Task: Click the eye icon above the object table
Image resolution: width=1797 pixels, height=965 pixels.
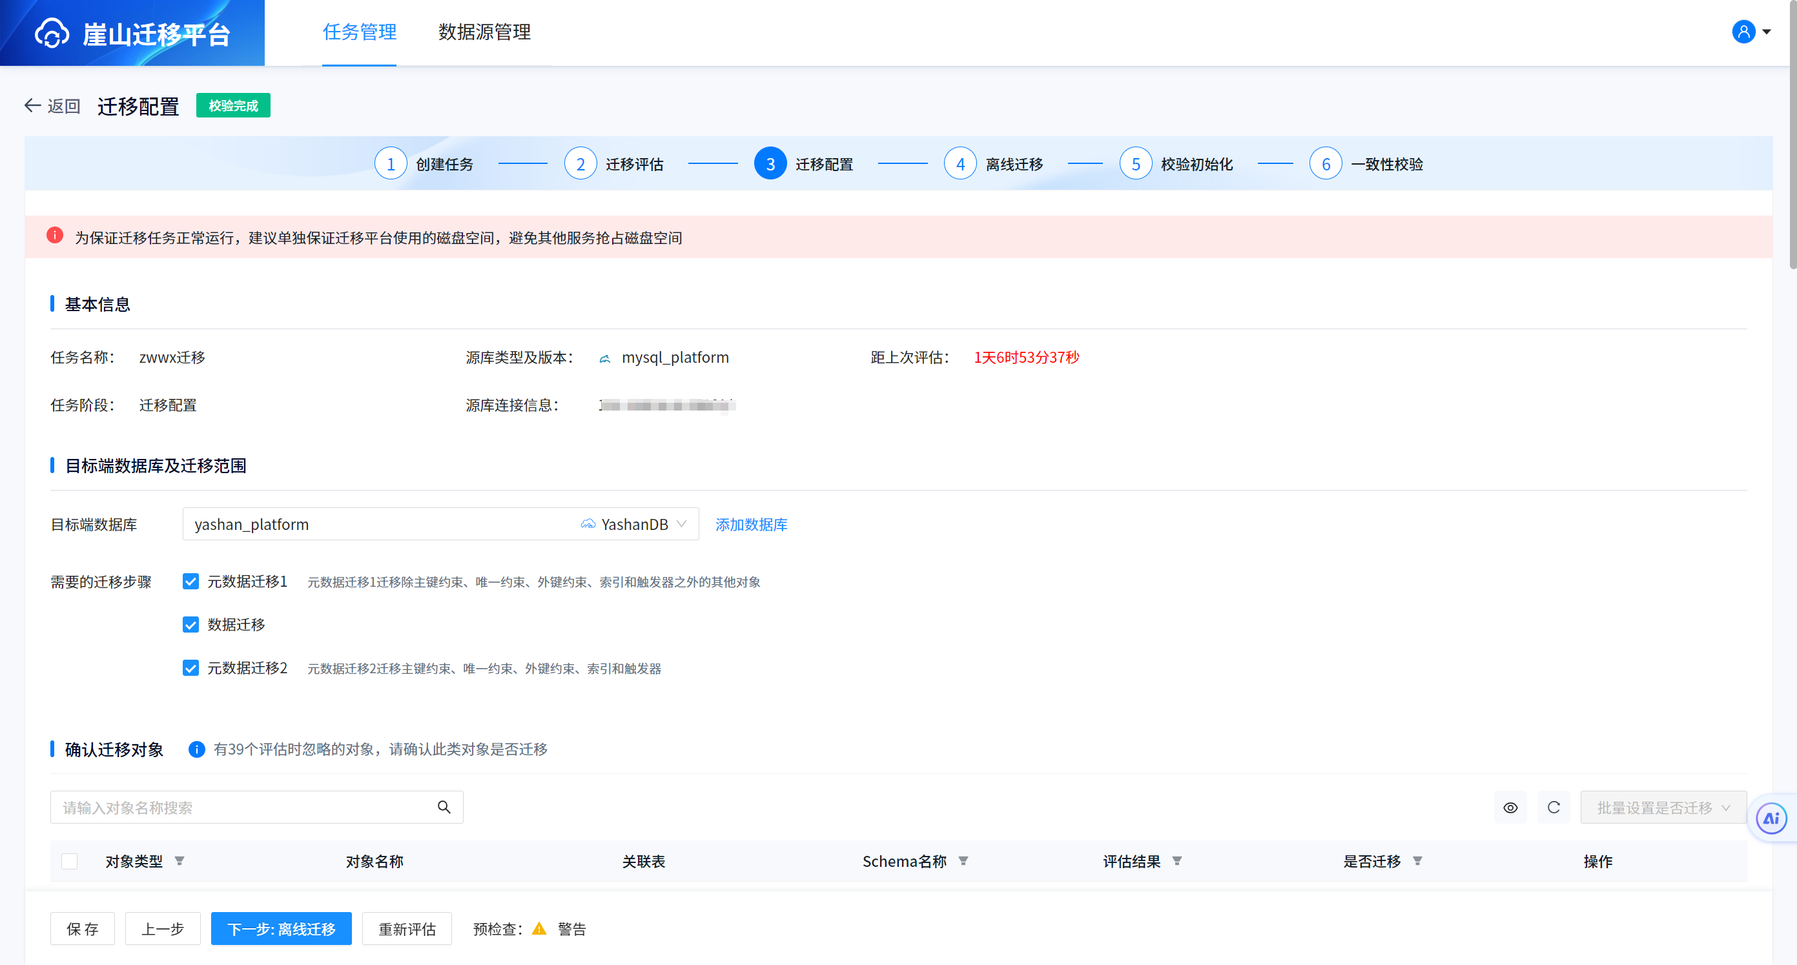Action: (1510, 808)
